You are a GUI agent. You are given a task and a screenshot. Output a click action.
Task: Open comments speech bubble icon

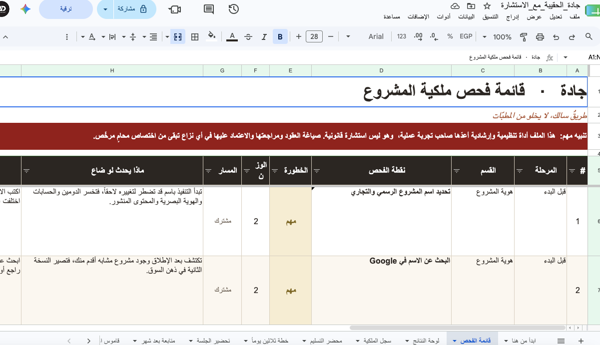(209, 9)
